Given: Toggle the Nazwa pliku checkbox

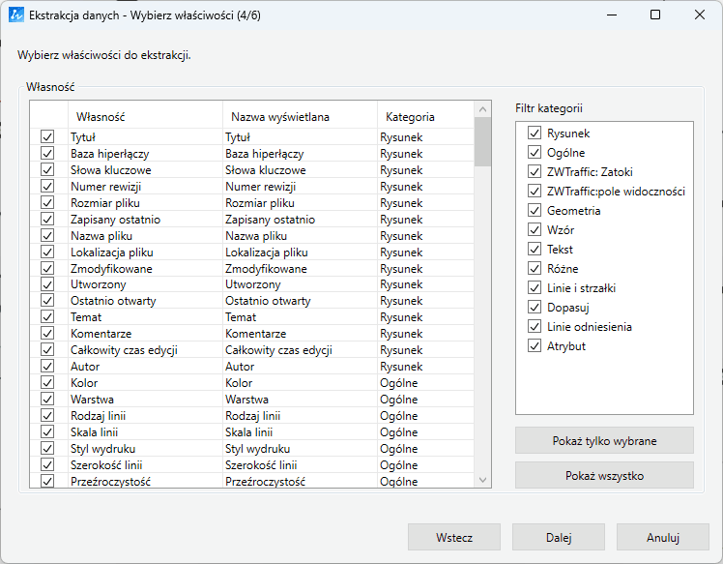Looking at the screenshot, I should pos(47,235).
